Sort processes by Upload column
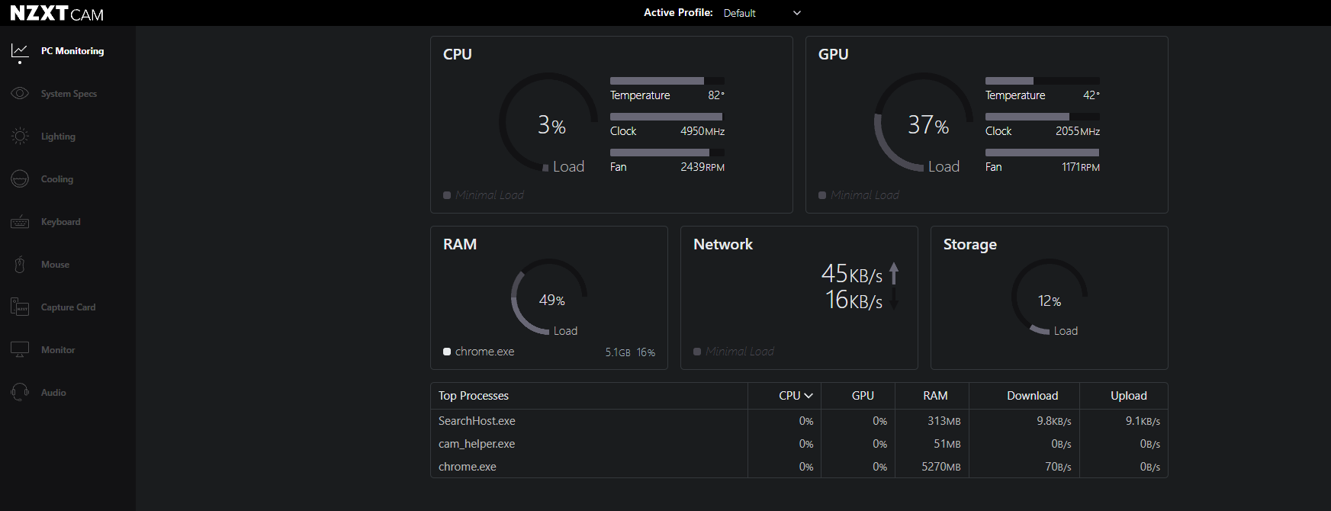The width and height of the screenshot is (1331, 511). [x=1128, y=396]
